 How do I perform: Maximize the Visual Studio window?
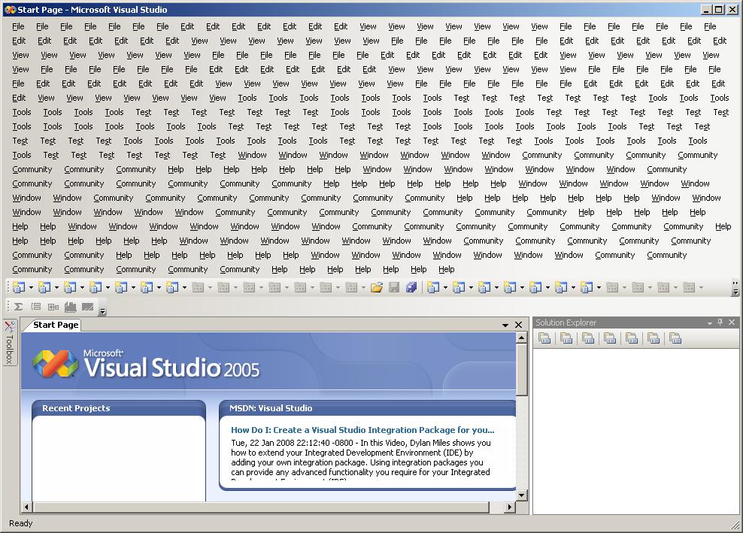click(719, 10)
